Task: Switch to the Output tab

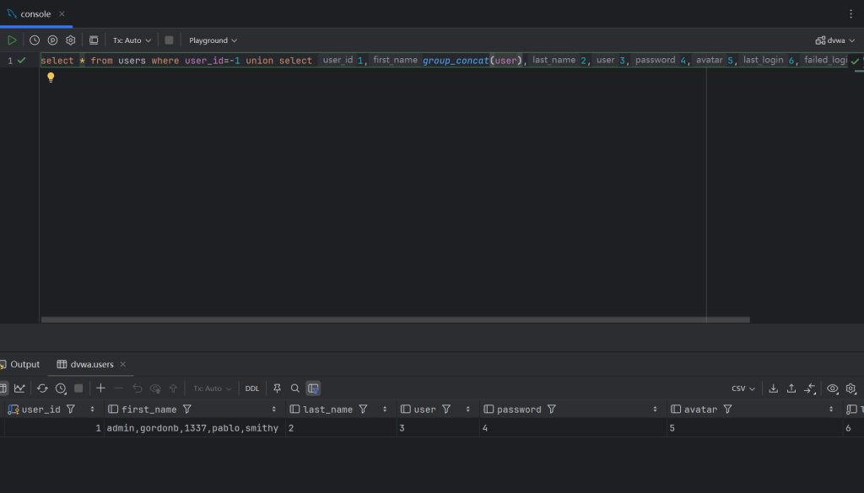Action: (20, 364)
